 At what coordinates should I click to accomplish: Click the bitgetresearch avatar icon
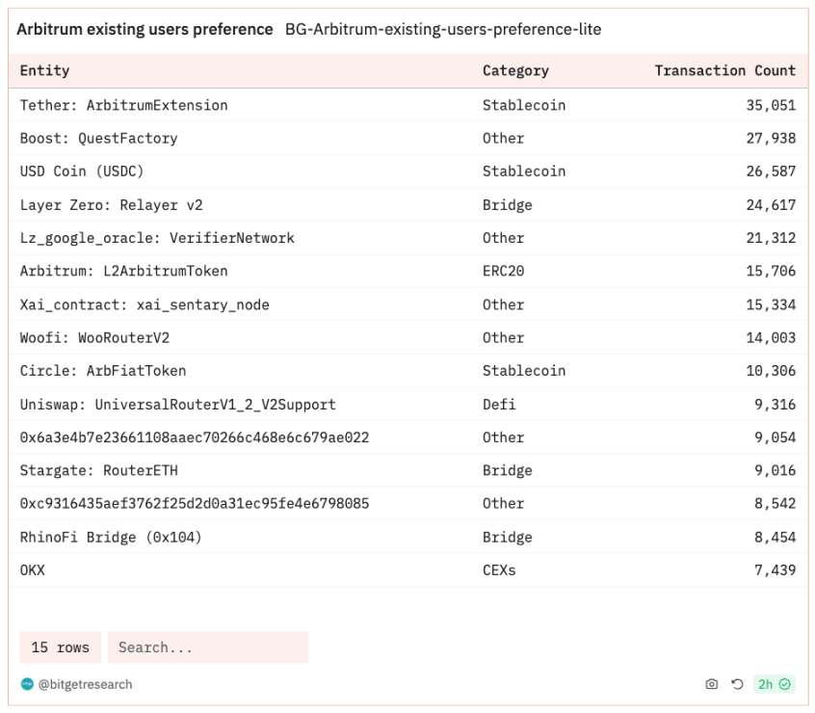pos(27,684)
